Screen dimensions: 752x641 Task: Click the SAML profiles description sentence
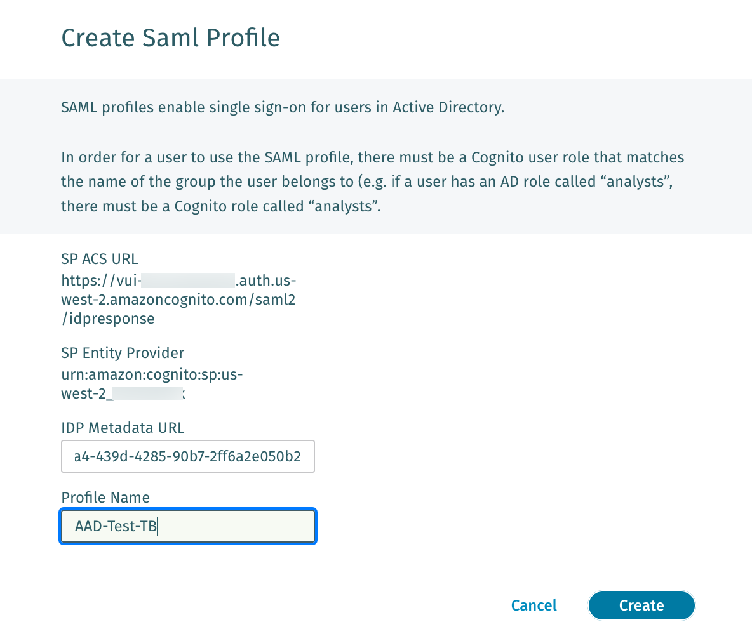click(x=282, y=107)
